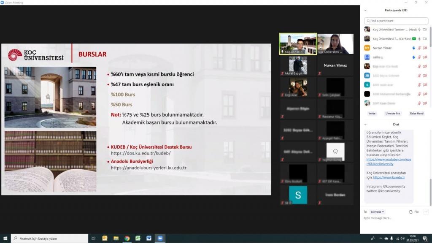Screen dimensions: 432x244
Task: Open Task View on the taskbar
Action: (x=93, y=238)
